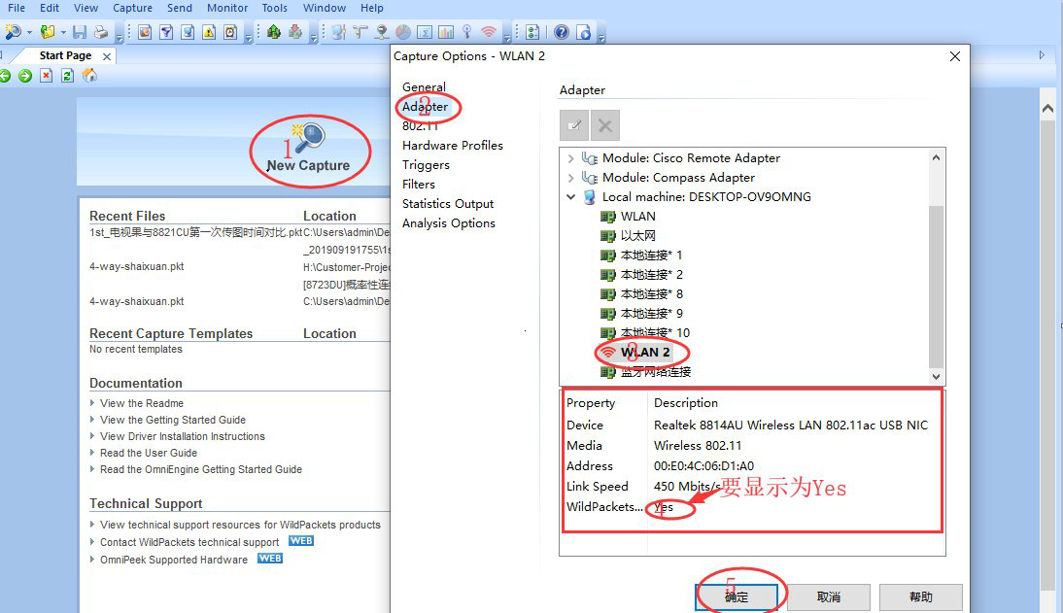
Task: Close the Start Page tab
Action: tap(107, 56)
